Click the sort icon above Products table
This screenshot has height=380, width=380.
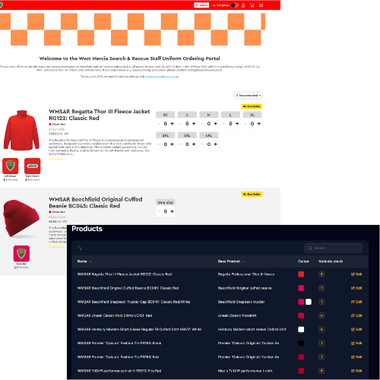[80, 248]
